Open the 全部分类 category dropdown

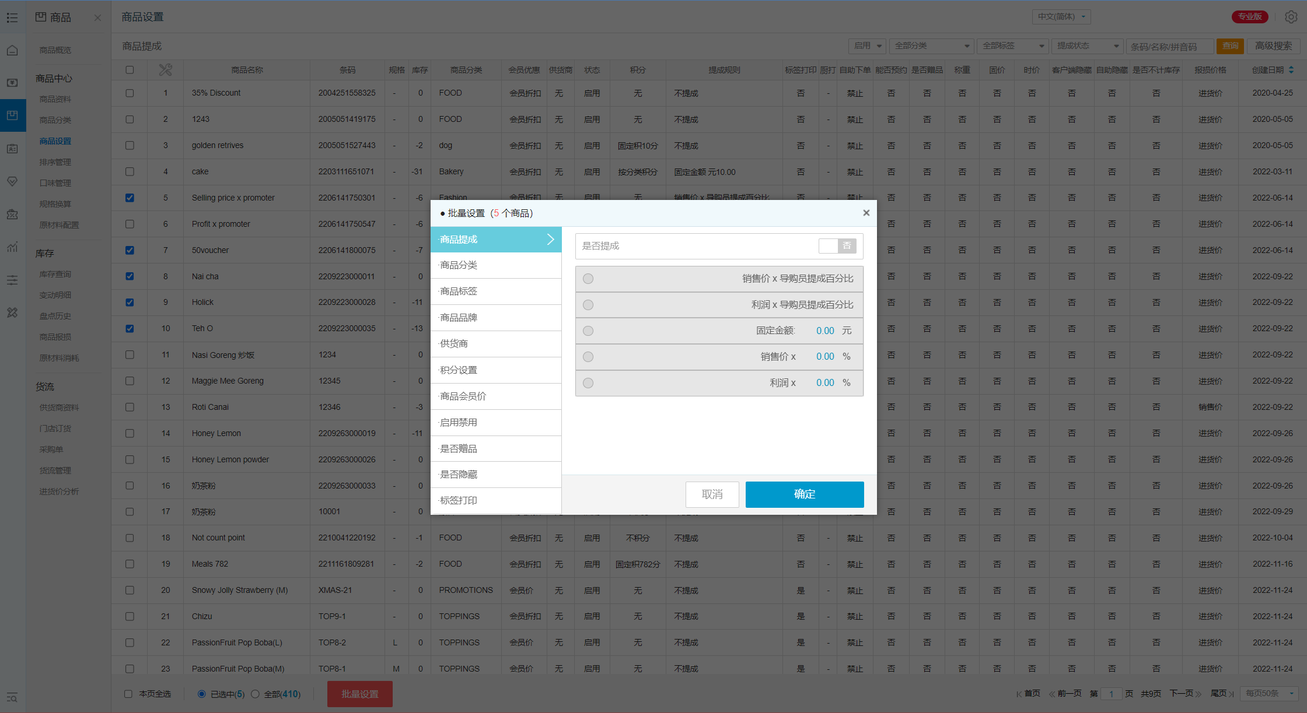(931, 46)
